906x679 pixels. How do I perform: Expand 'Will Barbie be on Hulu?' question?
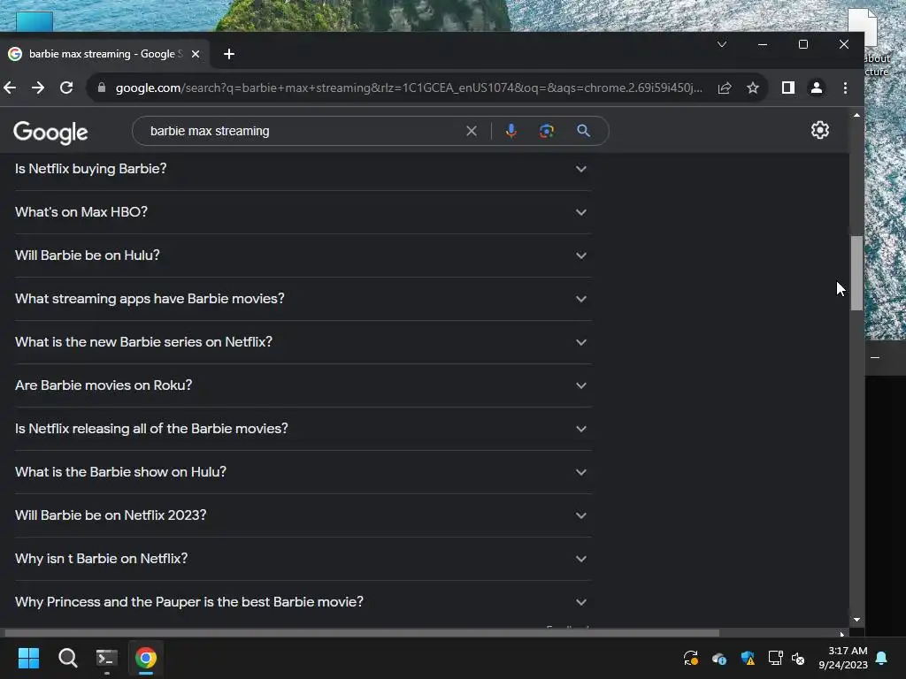[303, 256]
